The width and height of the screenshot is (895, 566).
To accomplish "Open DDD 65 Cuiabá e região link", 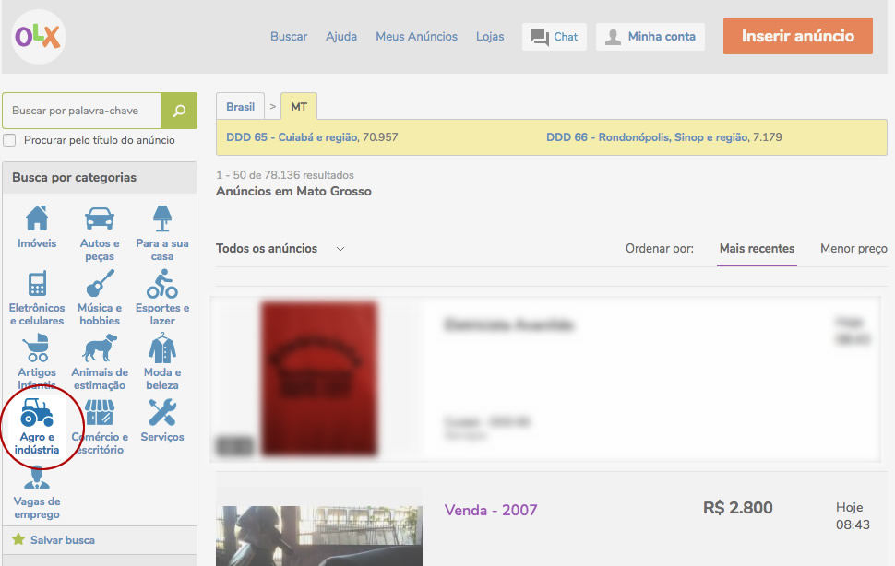I will coord(292,137).
